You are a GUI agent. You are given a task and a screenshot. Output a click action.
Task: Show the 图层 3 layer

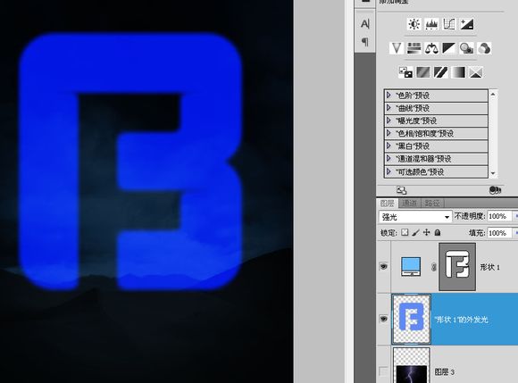point(383,371)
